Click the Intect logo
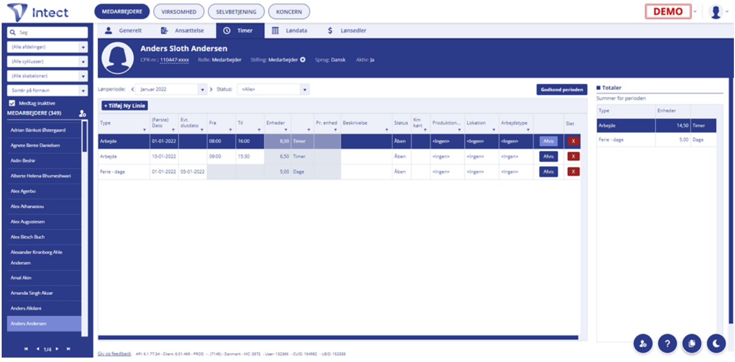The height and width of the screenshot is (362, 735). [x=38, y=12]
